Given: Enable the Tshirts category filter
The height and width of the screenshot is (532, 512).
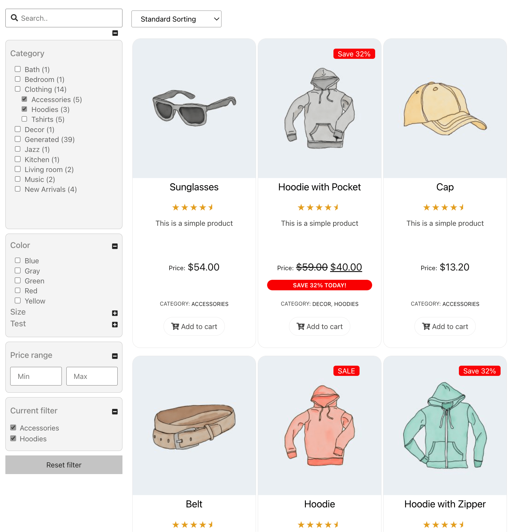Looking at the screenshot, I should coord(24,119).
